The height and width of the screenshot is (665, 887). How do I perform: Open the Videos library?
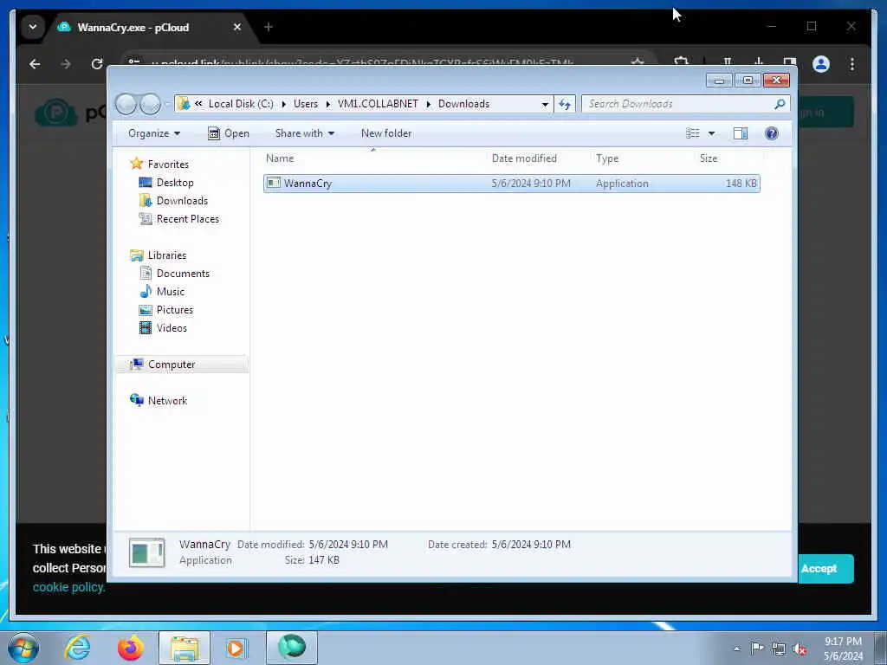172,328
